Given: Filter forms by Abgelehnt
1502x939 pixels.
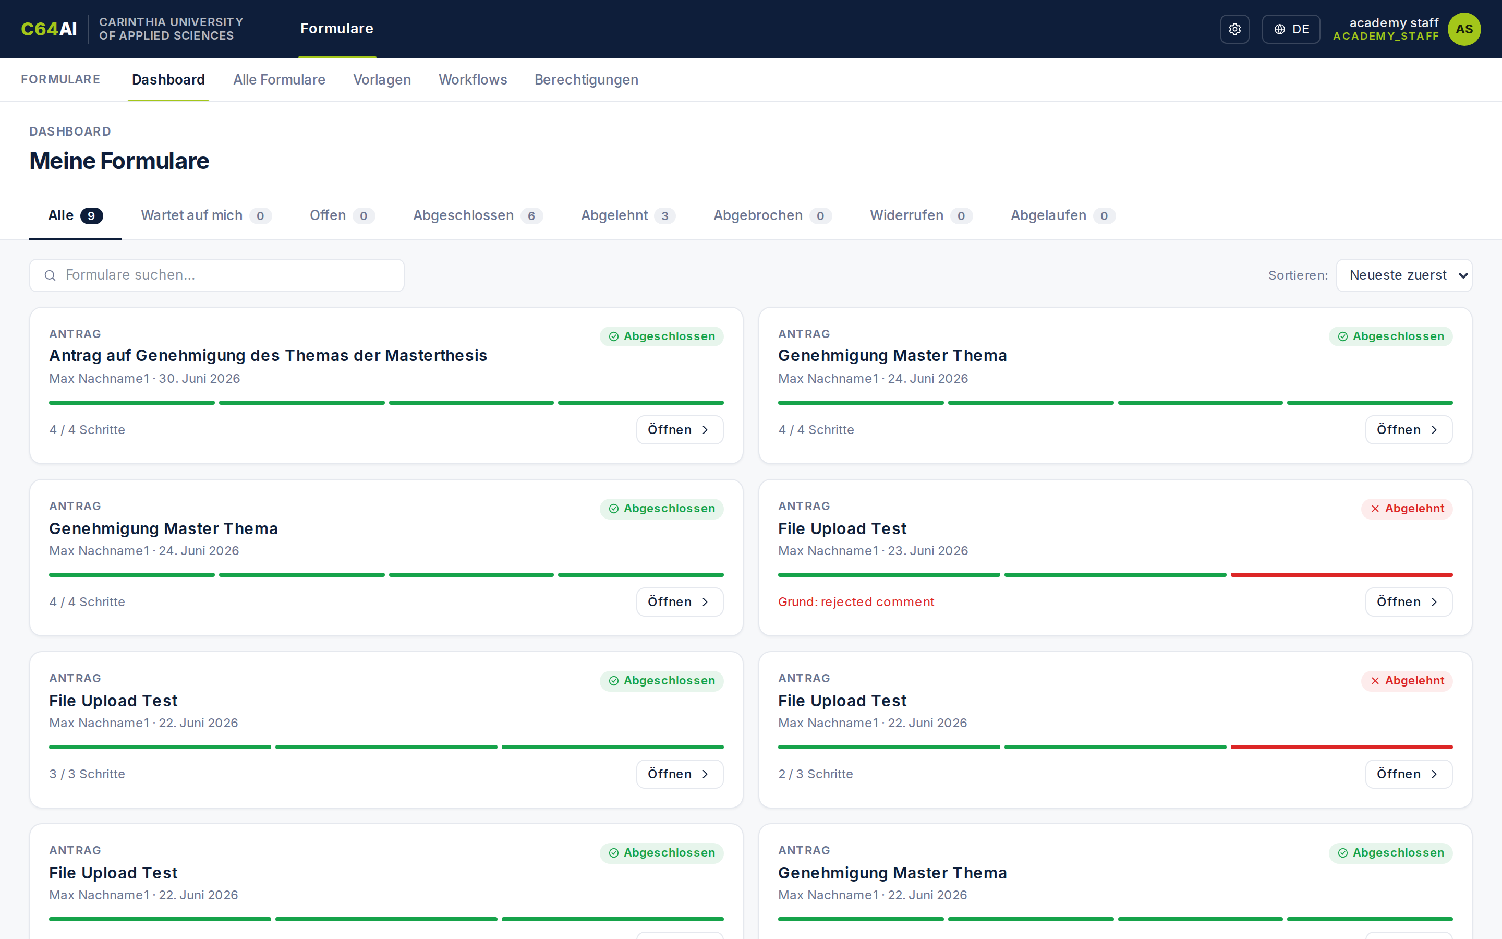Looking at the screenshot, I should [x=628, y=215].
